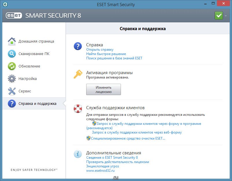The width and height of the screenshot is (232, 181).
Task: Open the Открыть справку link
Action: pos(100,50)
